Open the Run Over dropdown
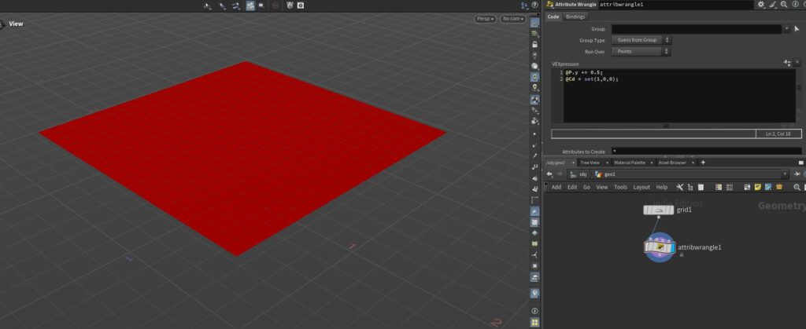The image size is (806, 329). click(x=641, y=52)
